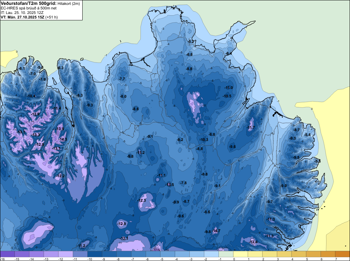The height and width of the screenshot is (261, 350).
Task: Click the -9.9 temperature value
Action: pyautogui.click(x=176, y=202)
